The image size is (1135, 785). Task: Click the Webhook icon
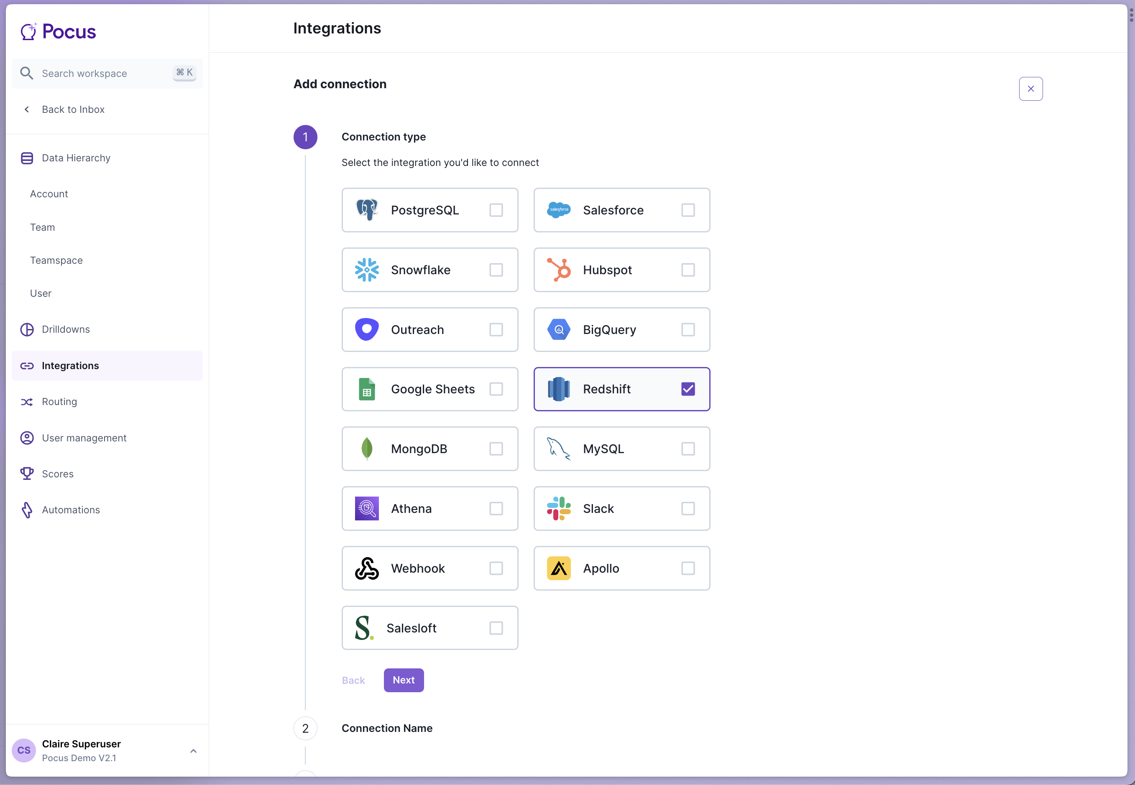coord(366,568)
